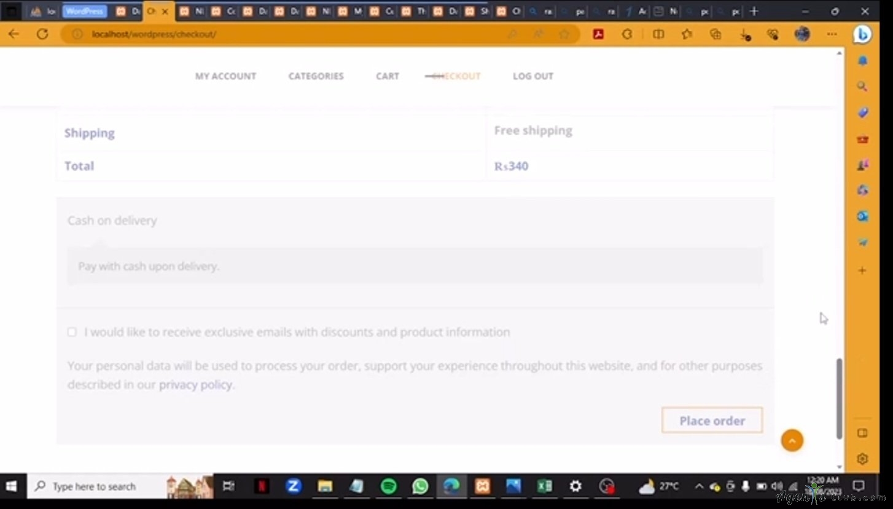Open the sidebar Outlook icon

[862, 216]
